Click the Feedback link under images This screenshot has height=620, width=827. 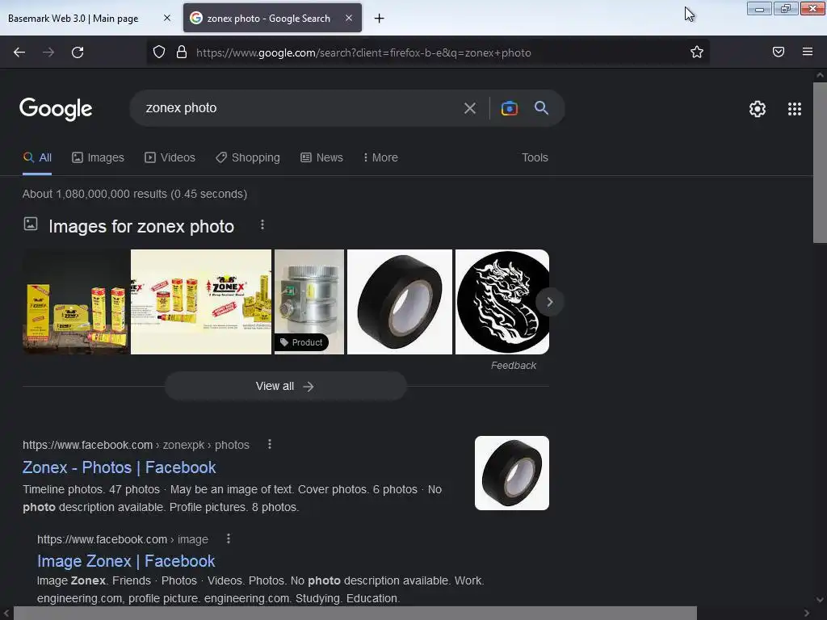[513, 366]
